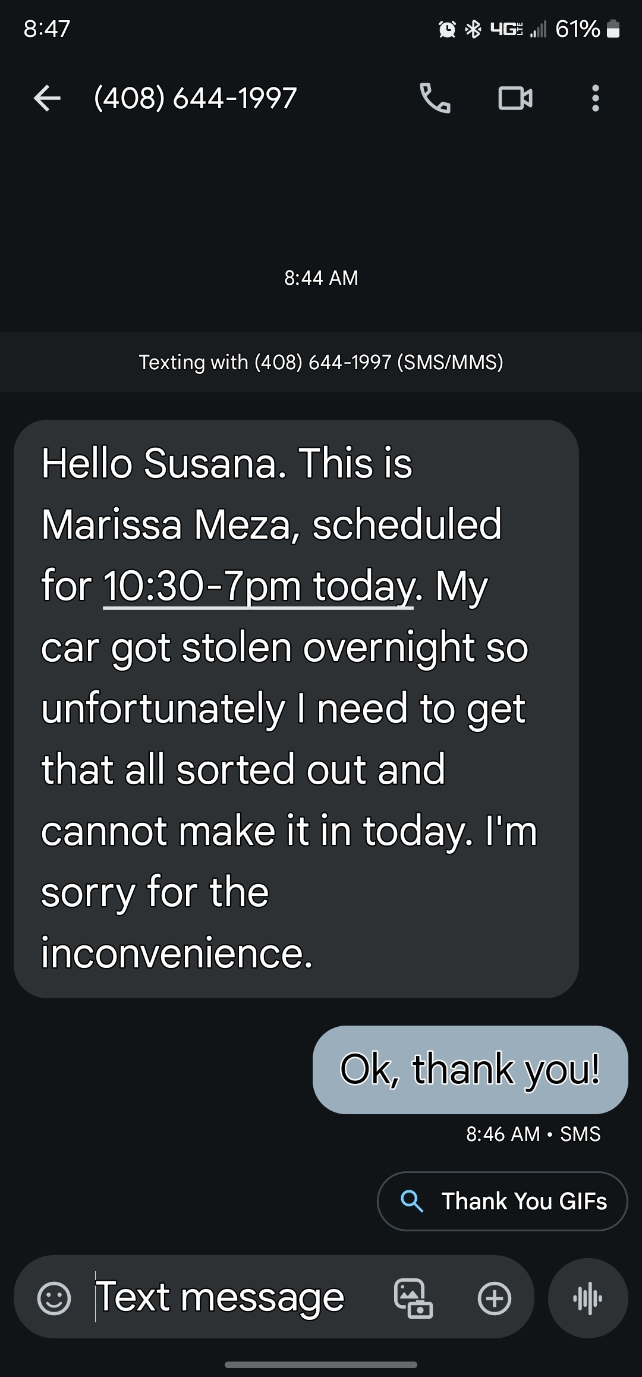
Task: Tap the incoming message from Marissa Meza
Action: coord(296,708)
